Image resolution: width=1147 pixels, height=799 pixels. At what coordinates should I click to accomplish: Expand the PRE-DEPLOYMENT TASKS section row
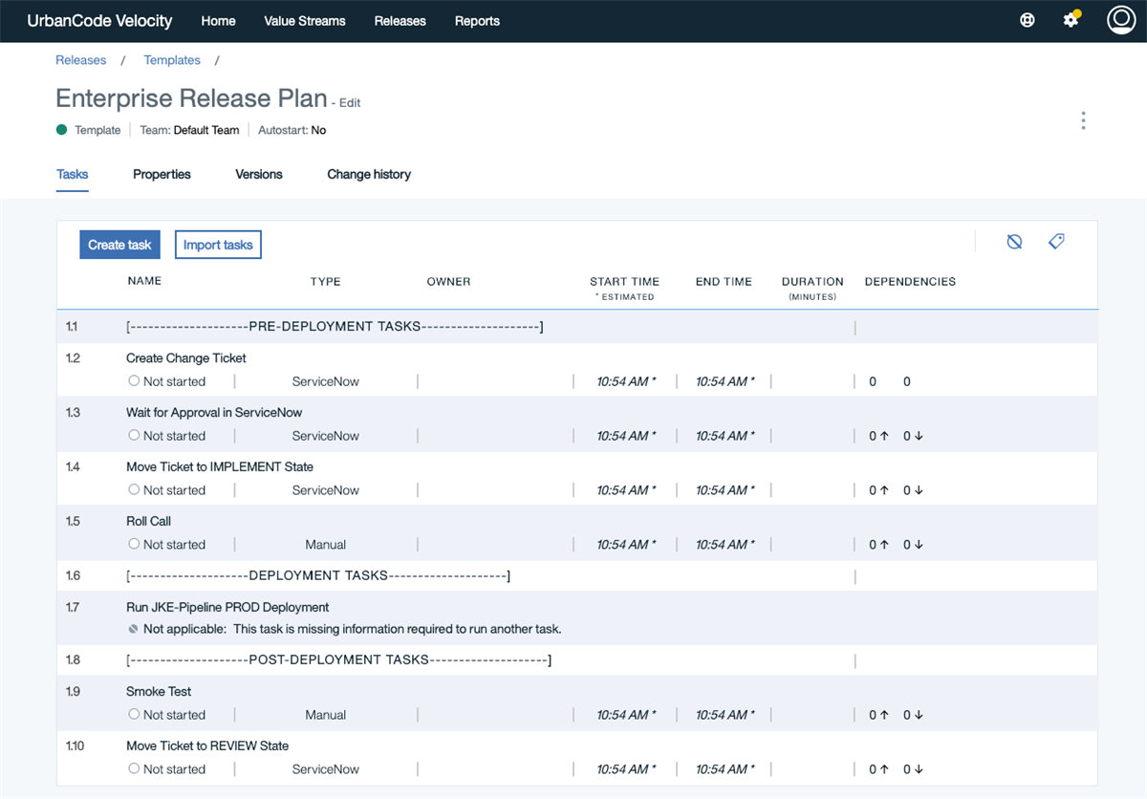pyautogui.click(x=335, y=326)
